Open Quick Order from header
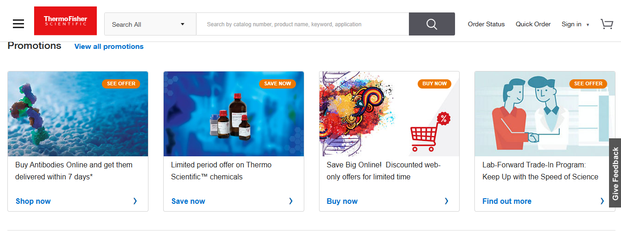This screenshot has width=621, height=243. coord(533,24)
